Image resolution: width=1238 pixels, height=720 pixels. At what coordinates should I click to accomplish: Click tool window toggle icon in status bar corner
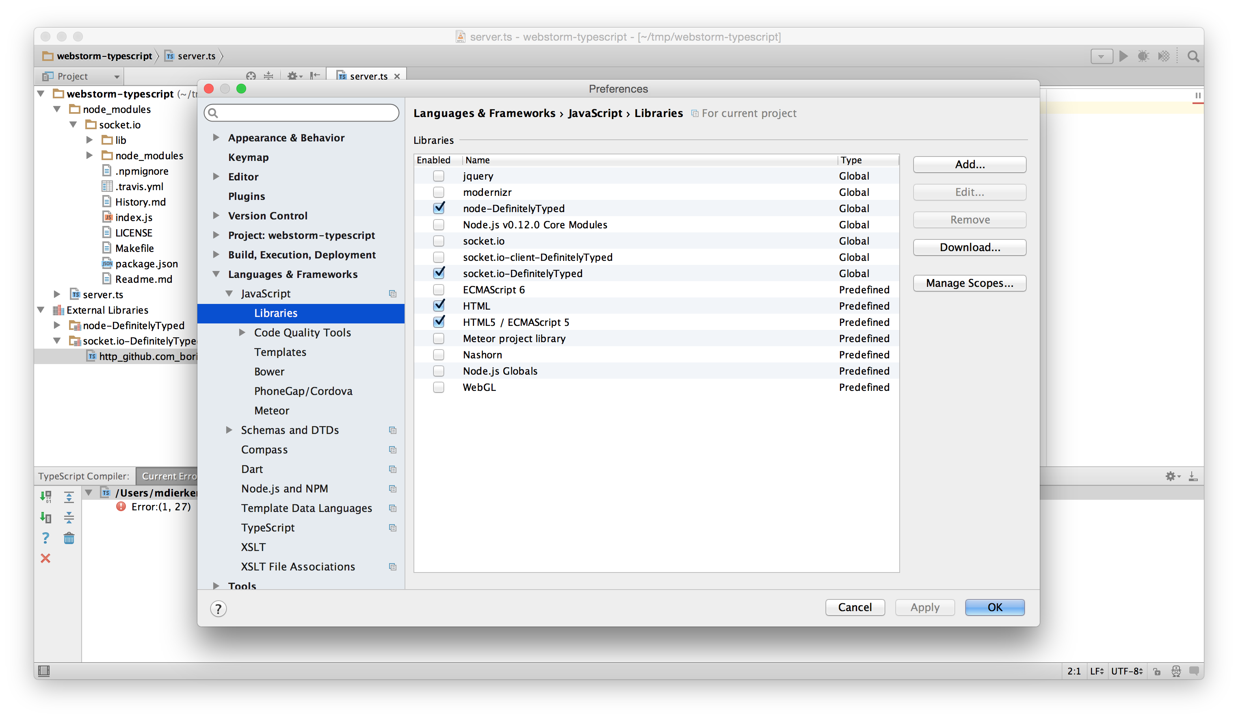[44, 671]
